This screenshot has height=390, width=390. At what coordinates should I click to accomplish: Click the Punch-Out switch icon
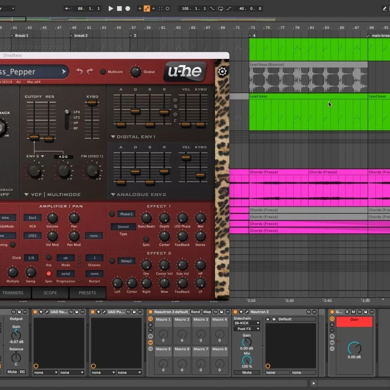[x=229, y=9]
